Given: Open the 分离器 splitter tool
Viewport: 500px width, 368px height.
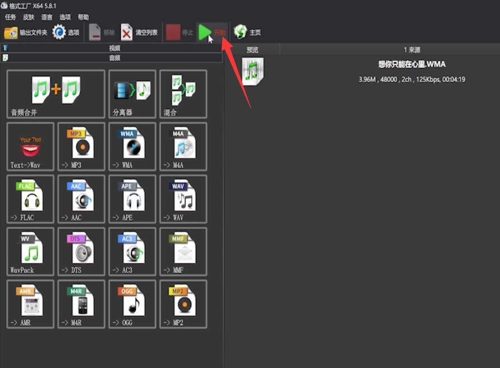Looking at the screenshot, I should [133, 94].
